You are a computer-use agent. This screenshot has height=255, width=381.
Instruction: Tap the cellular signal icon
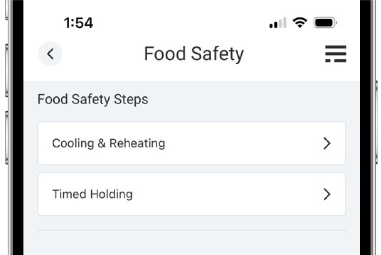(277, 23)
